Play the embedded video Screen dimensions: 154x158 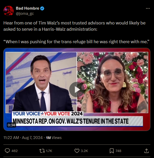[x=77, y=90]
